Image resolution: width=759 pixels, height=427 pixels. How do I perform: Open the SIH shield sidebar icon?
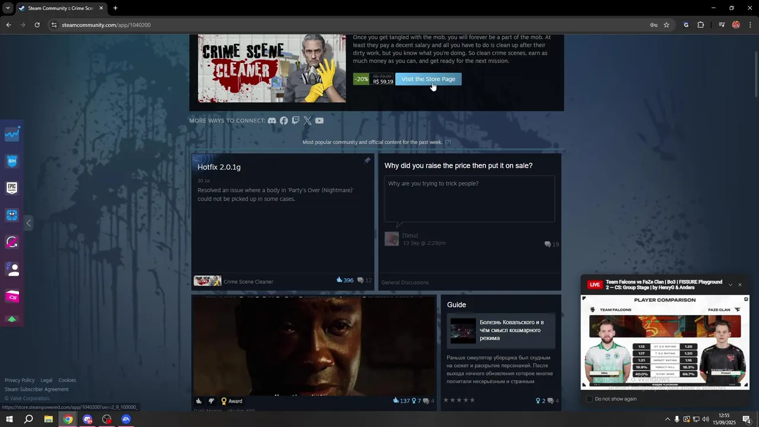tap(12, 161)
